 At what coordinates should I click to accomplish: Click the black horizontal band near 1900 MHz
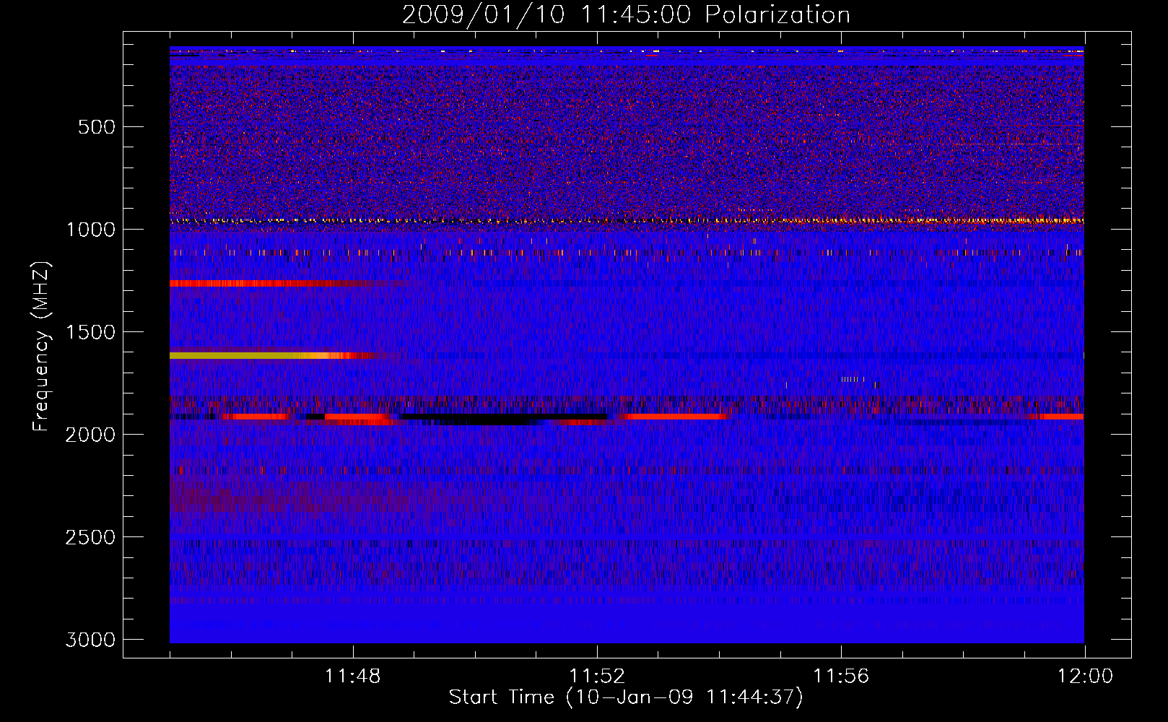pos(505,417)
